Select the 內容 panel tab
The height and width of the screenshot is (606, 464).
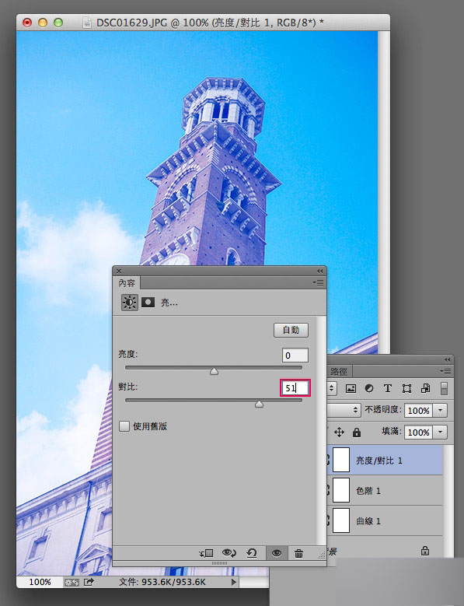[x=127, y=283]
